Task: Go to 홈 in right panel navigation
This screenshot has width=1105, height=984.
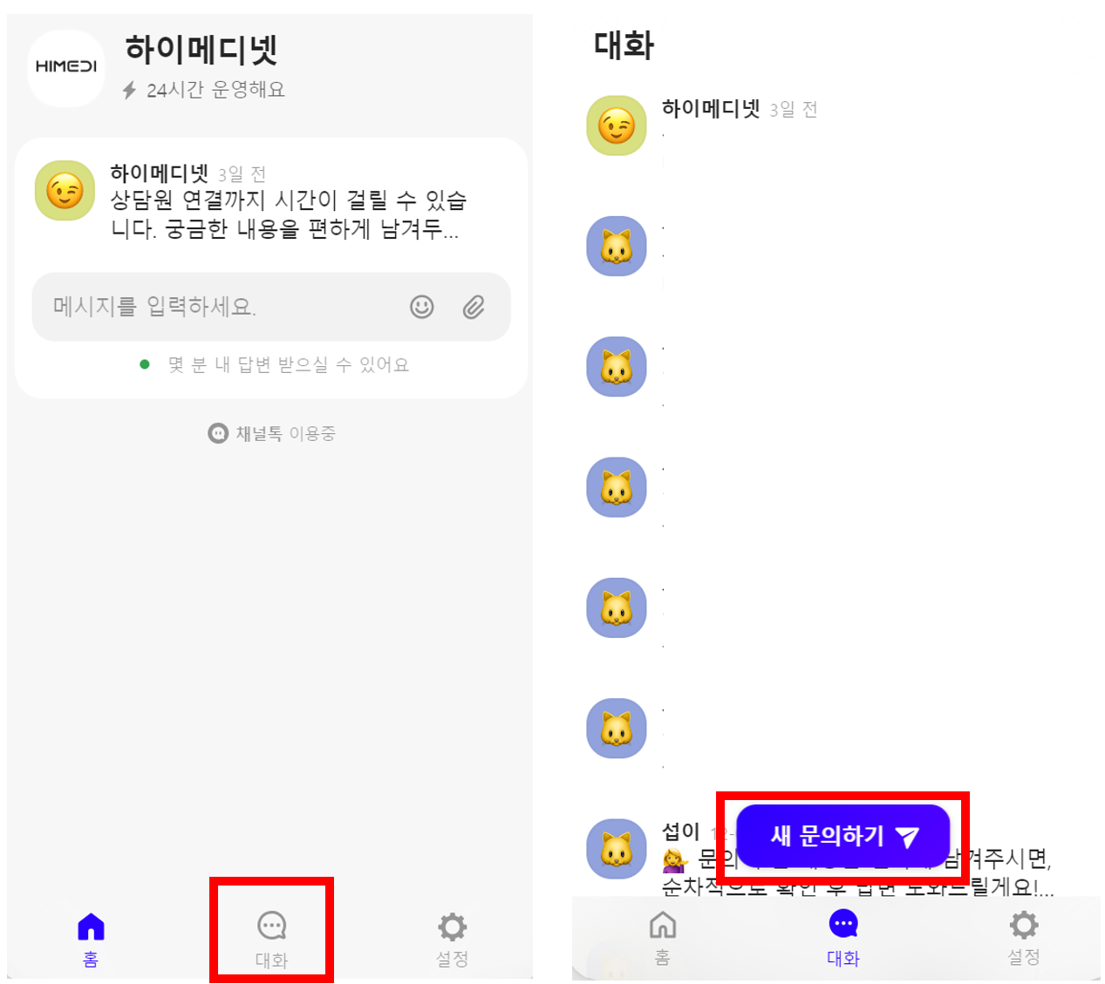Action: pos(663,938)
